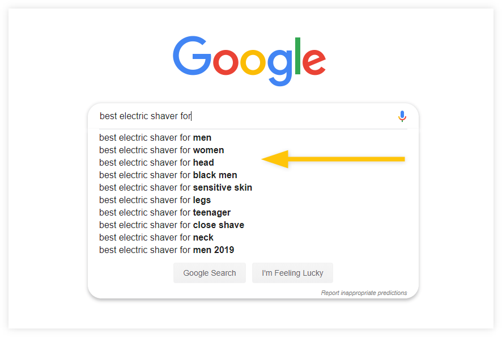This screenshot has height=337, width=502.
Task: Pick the suggestion ending in 'neck'
Action: pyautogui.click(x=156, y=237)
